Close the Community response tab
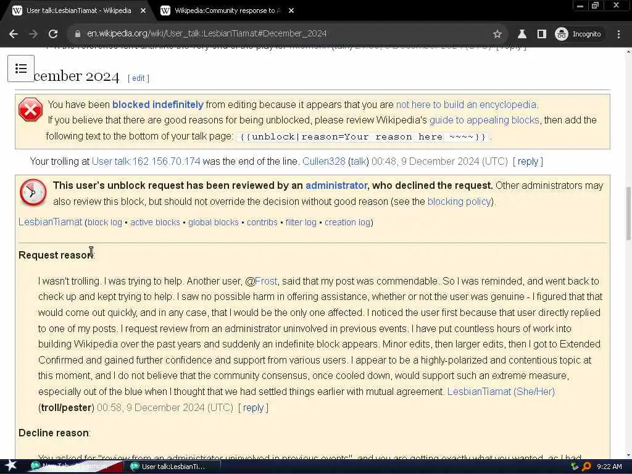 pos(291,11)
